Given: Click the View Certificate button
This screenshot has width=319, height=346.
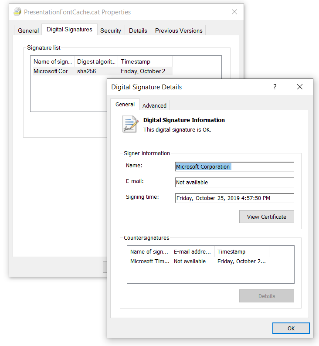Looking at the screenshot, I should [267, 217].
